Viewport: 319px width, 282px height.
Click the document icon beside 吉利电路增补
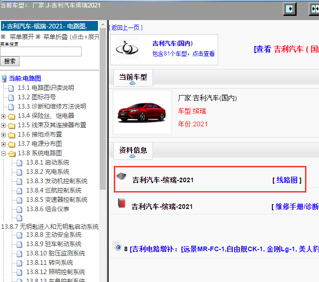(x=118, y=246)
